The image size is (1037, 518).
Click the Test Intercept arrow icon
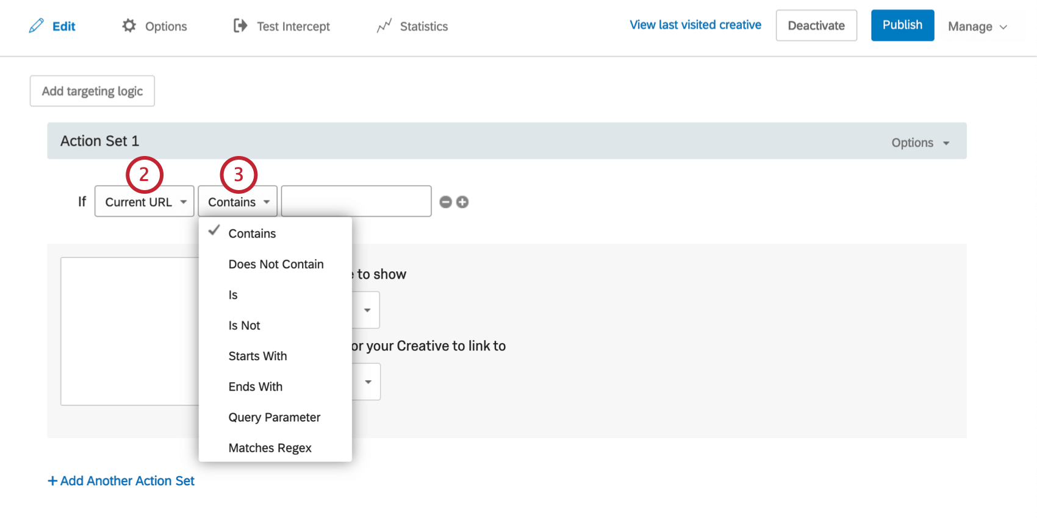pos(240,26)
